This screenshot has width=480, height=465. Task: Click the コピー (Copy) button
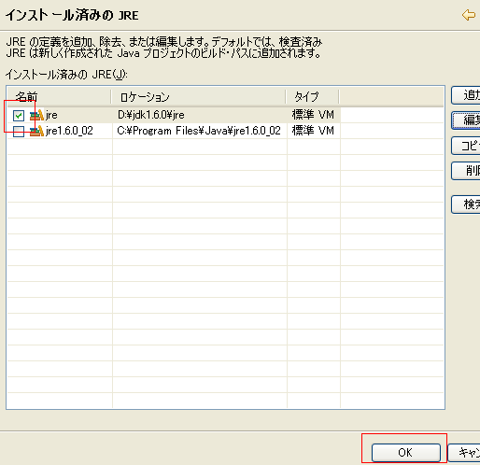[x=466, y=146]
